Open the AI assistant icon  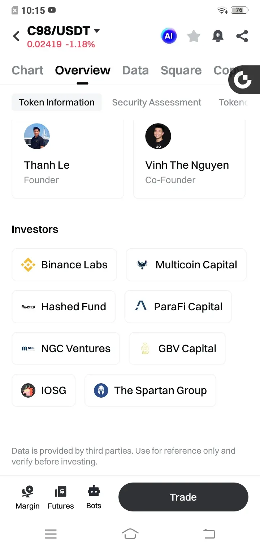[x=169, y=36]
